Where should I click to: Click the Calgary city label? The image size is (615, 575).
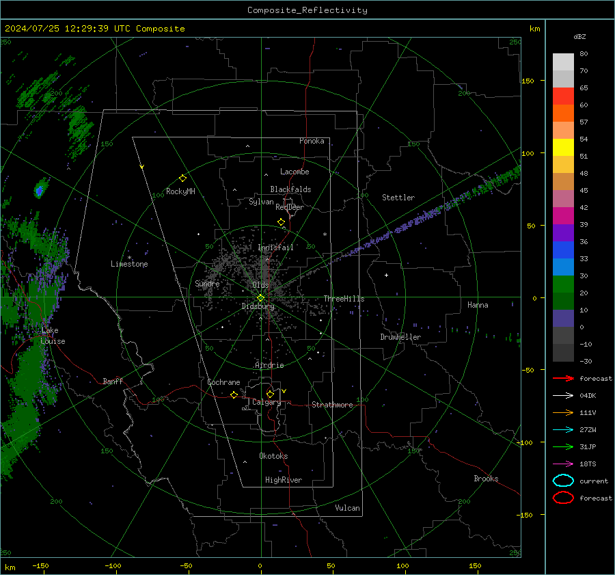click(266, 402)
